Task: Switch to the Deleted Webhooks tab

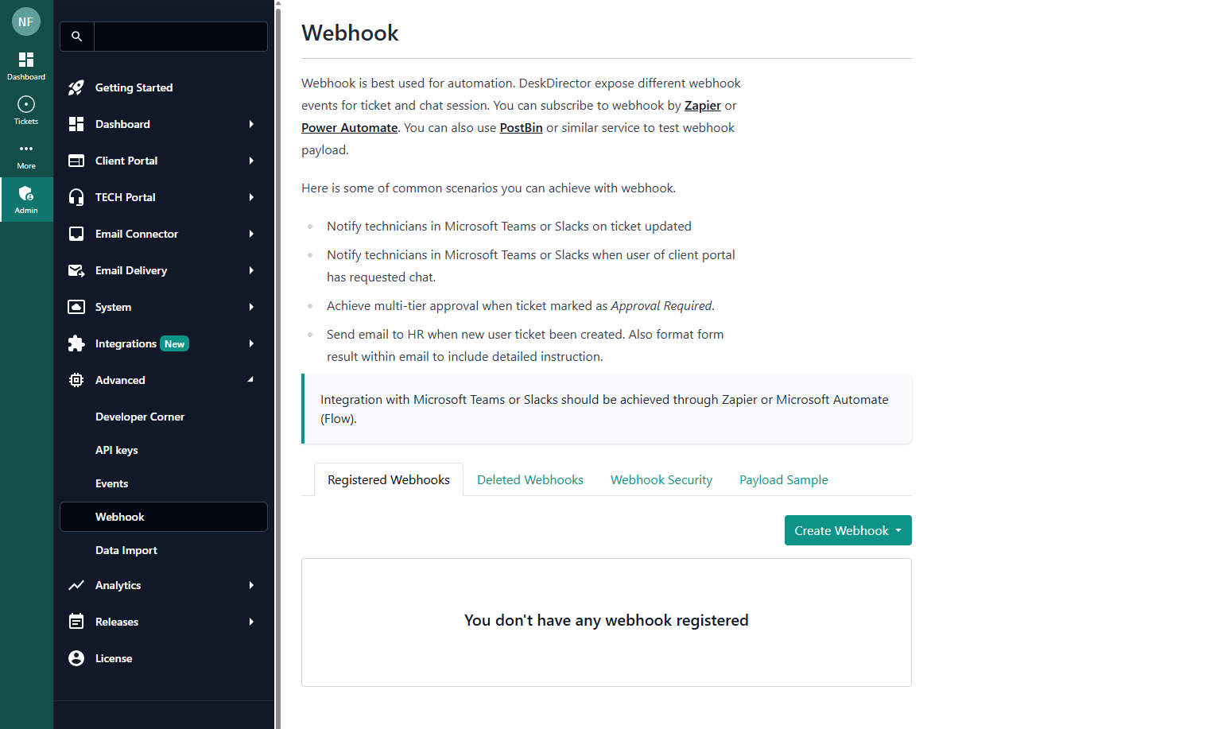Action: pyautogui.click(x=530, y=480)
